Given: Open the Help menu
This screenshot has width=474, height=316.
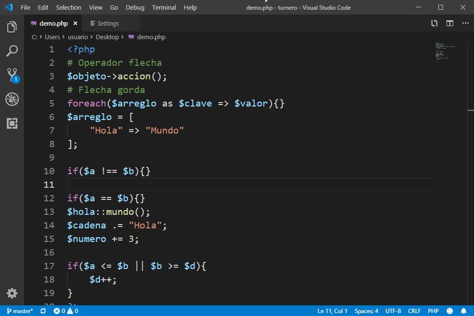Looking at the screenshot, I should coord(190,8).
